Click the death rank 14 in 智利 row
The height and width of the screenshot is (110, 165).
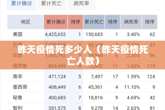pyautogui.click(x=115, y=108)
